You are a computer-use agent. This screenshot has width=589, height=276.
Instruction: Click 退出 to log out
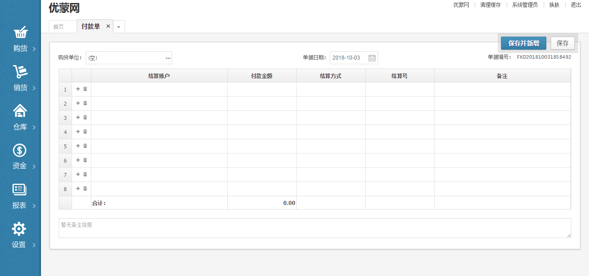[576, 5]
